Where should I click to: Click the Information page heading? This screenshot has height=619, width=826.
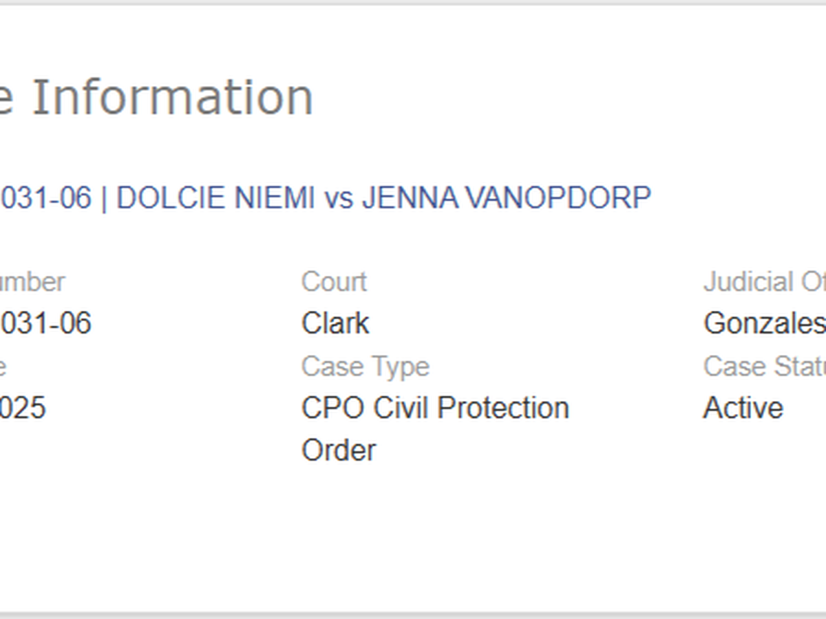[172, 96]
